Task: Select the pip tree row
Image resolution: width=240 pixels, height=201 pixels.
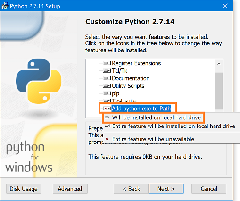Action: [116, 93]
